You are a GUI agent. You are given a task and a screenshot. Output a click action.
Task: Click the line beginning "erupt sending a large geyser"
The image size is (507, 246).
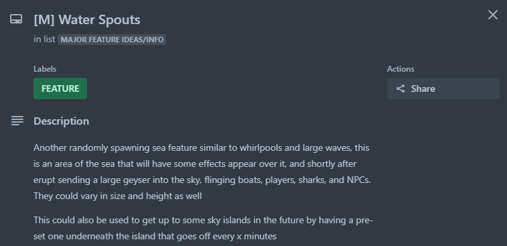pos(202,180)
